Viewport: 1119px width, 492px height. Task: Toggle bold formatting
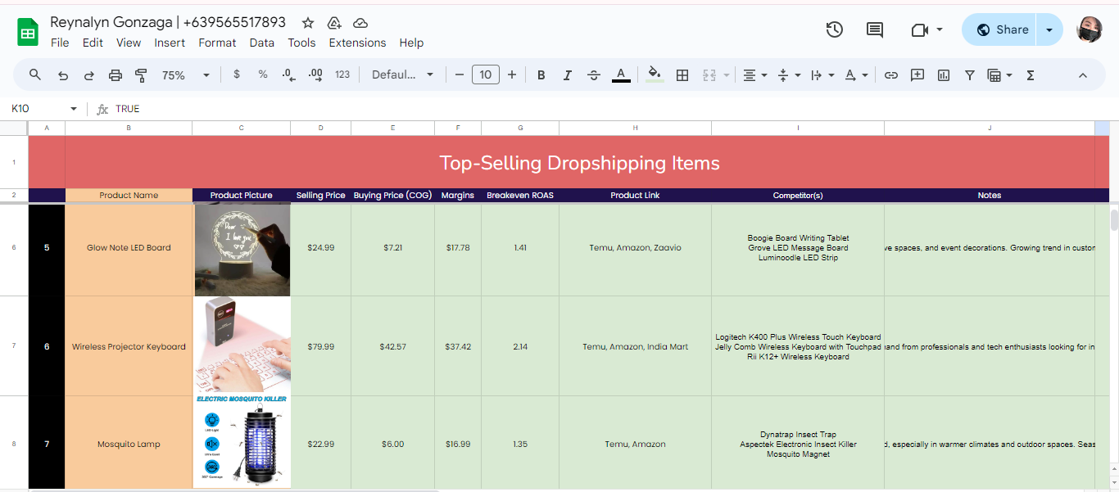(x=541, y=75)
